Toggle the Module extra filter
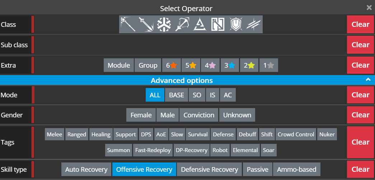This screenshot has width=375, height=180. pyautogui.click(x=119, y=65)
